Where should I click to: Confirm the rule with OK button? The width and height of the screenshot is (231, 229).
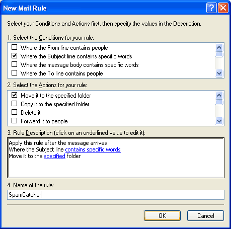pos(162,216)
